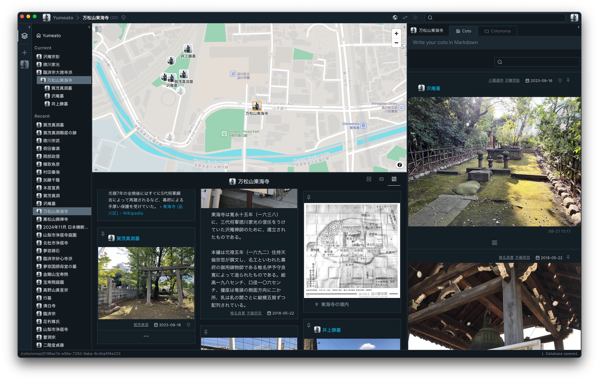Click the hamburger lines icon below 沢庵墓 photo
Viewport: 599px width, 381px height.
pyautogui.click(x=494, y=243)
